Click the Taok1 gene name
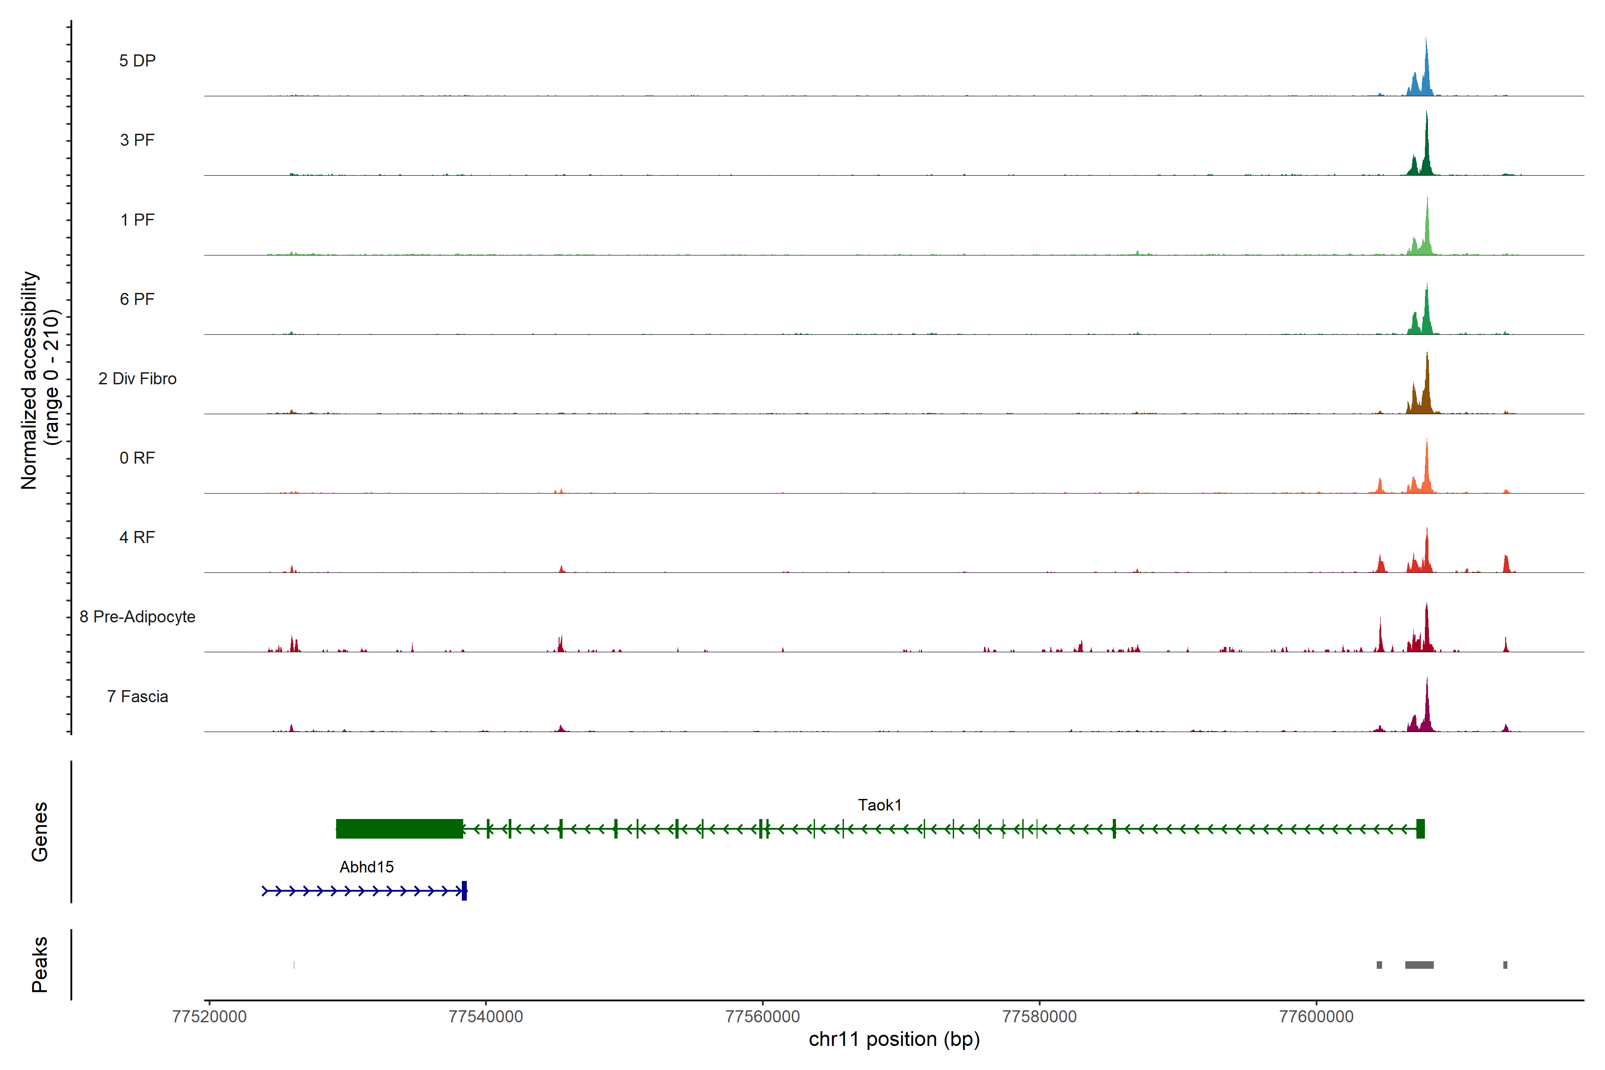 879,805
